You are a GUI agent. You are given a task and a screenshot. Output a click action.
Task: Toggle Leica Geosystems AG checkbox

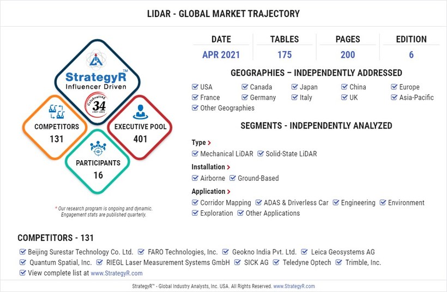[305, 252]
